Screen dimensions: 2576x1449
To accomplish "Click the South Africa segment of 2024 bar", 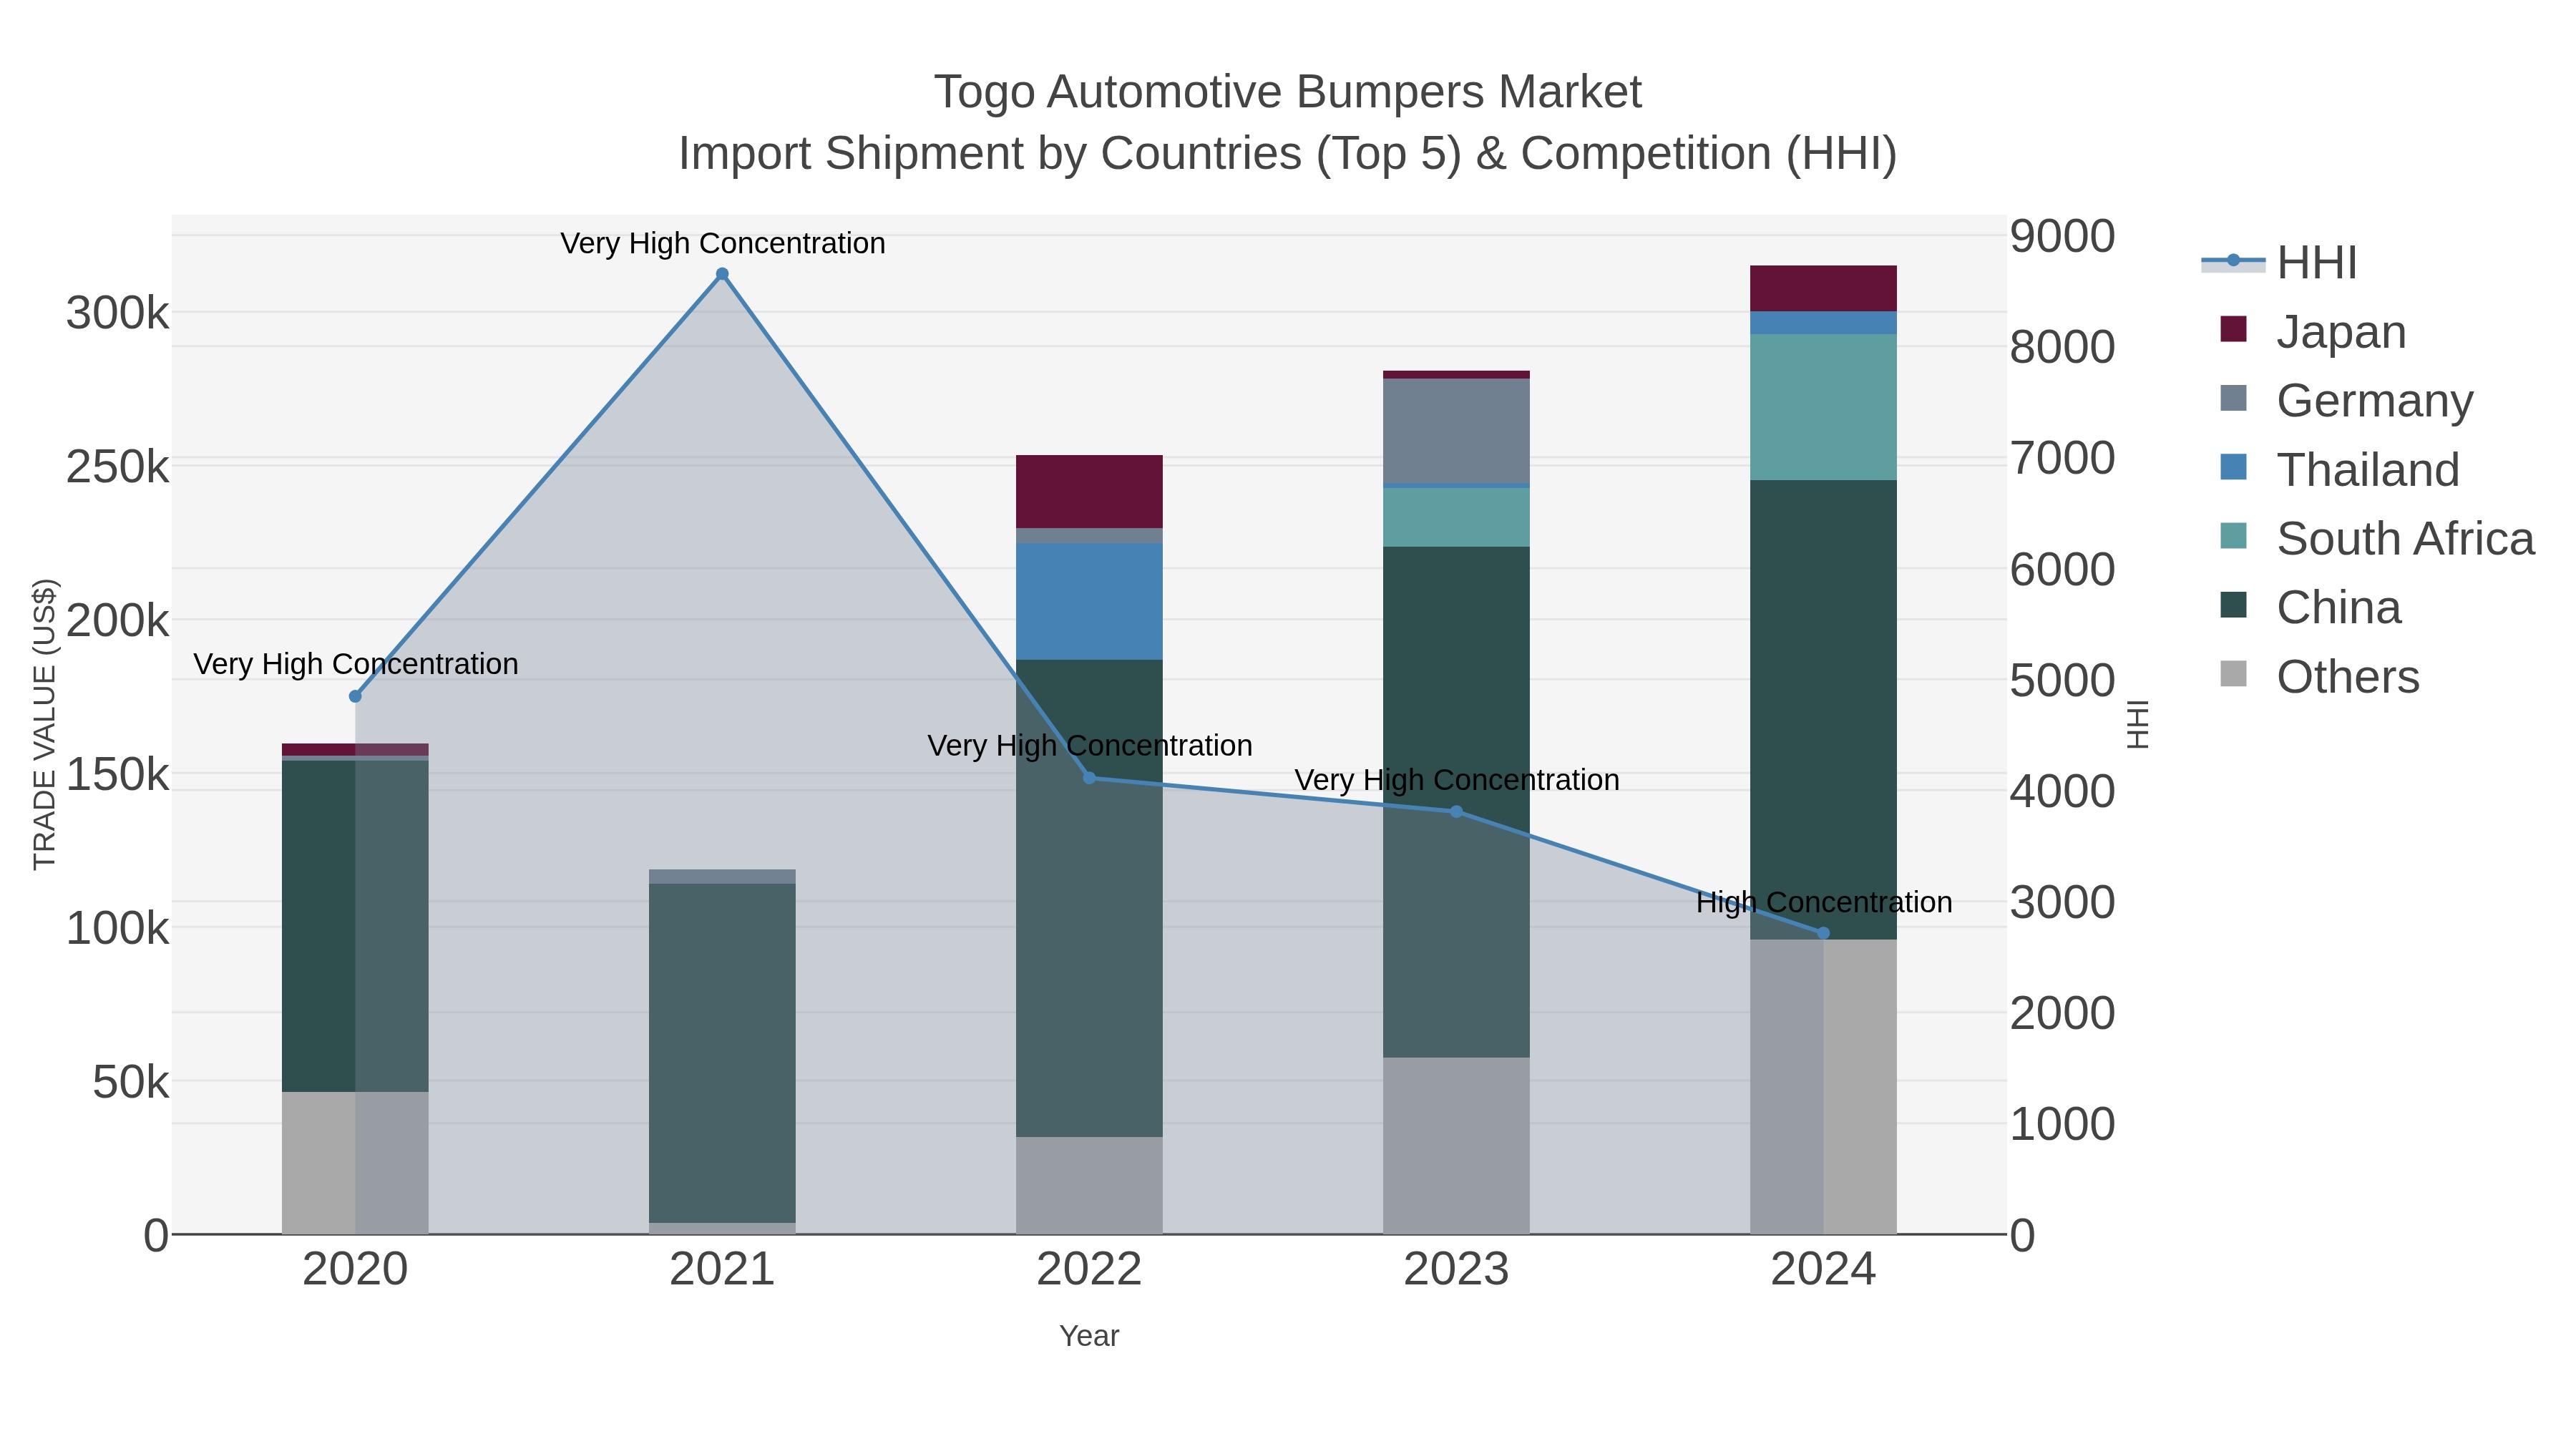I will click(1823, 407).
